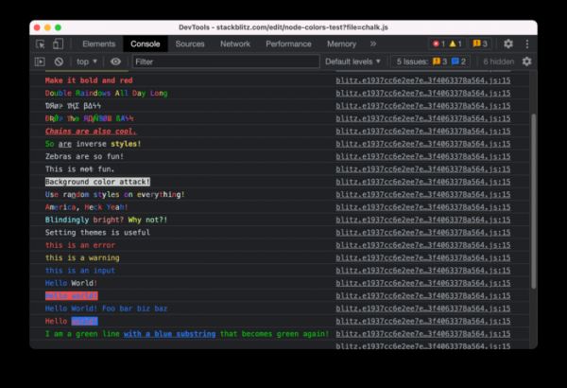Open console settings gear beside hidden count

pos(526,62)
